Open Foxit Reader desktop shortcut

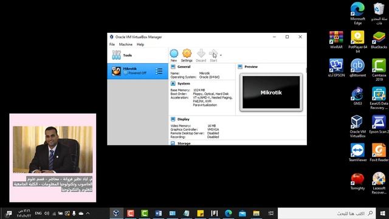pyautogui.click(x=379, y=153)
